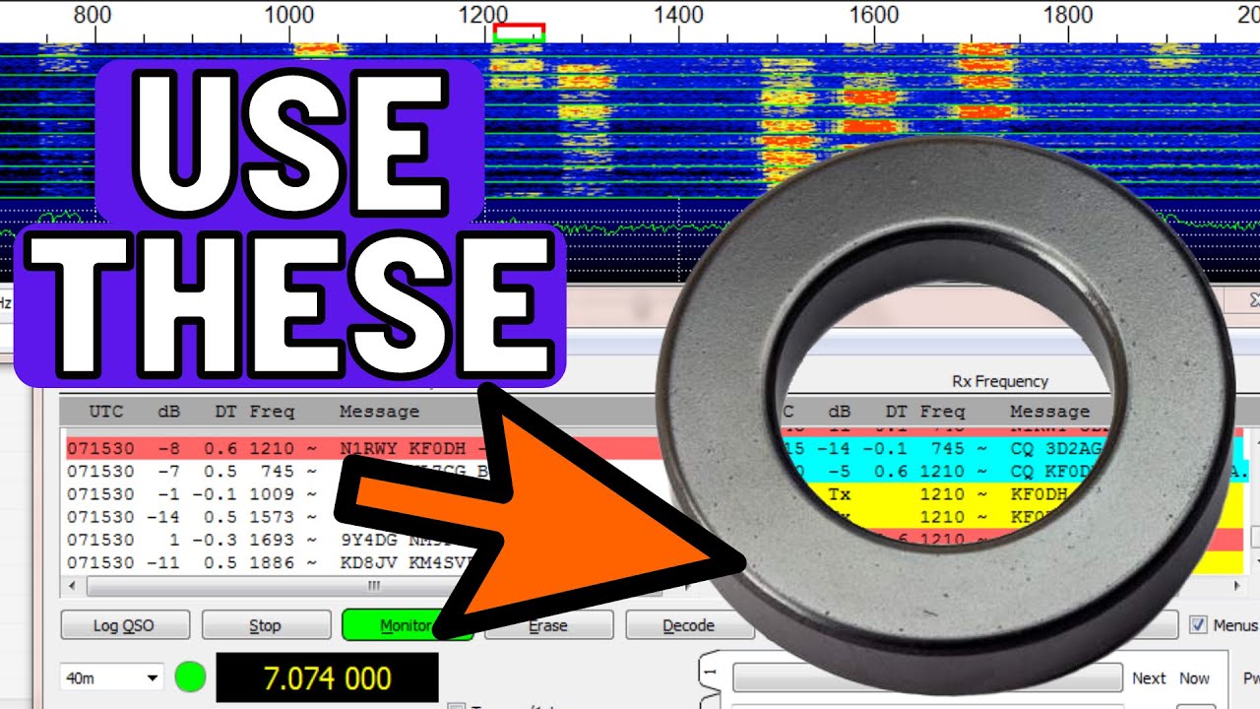Image resolution: width=1260 pixels, height=709 pixels.
Task: Click the Band Activity scroll-left arrow
Action: point(69,586)
